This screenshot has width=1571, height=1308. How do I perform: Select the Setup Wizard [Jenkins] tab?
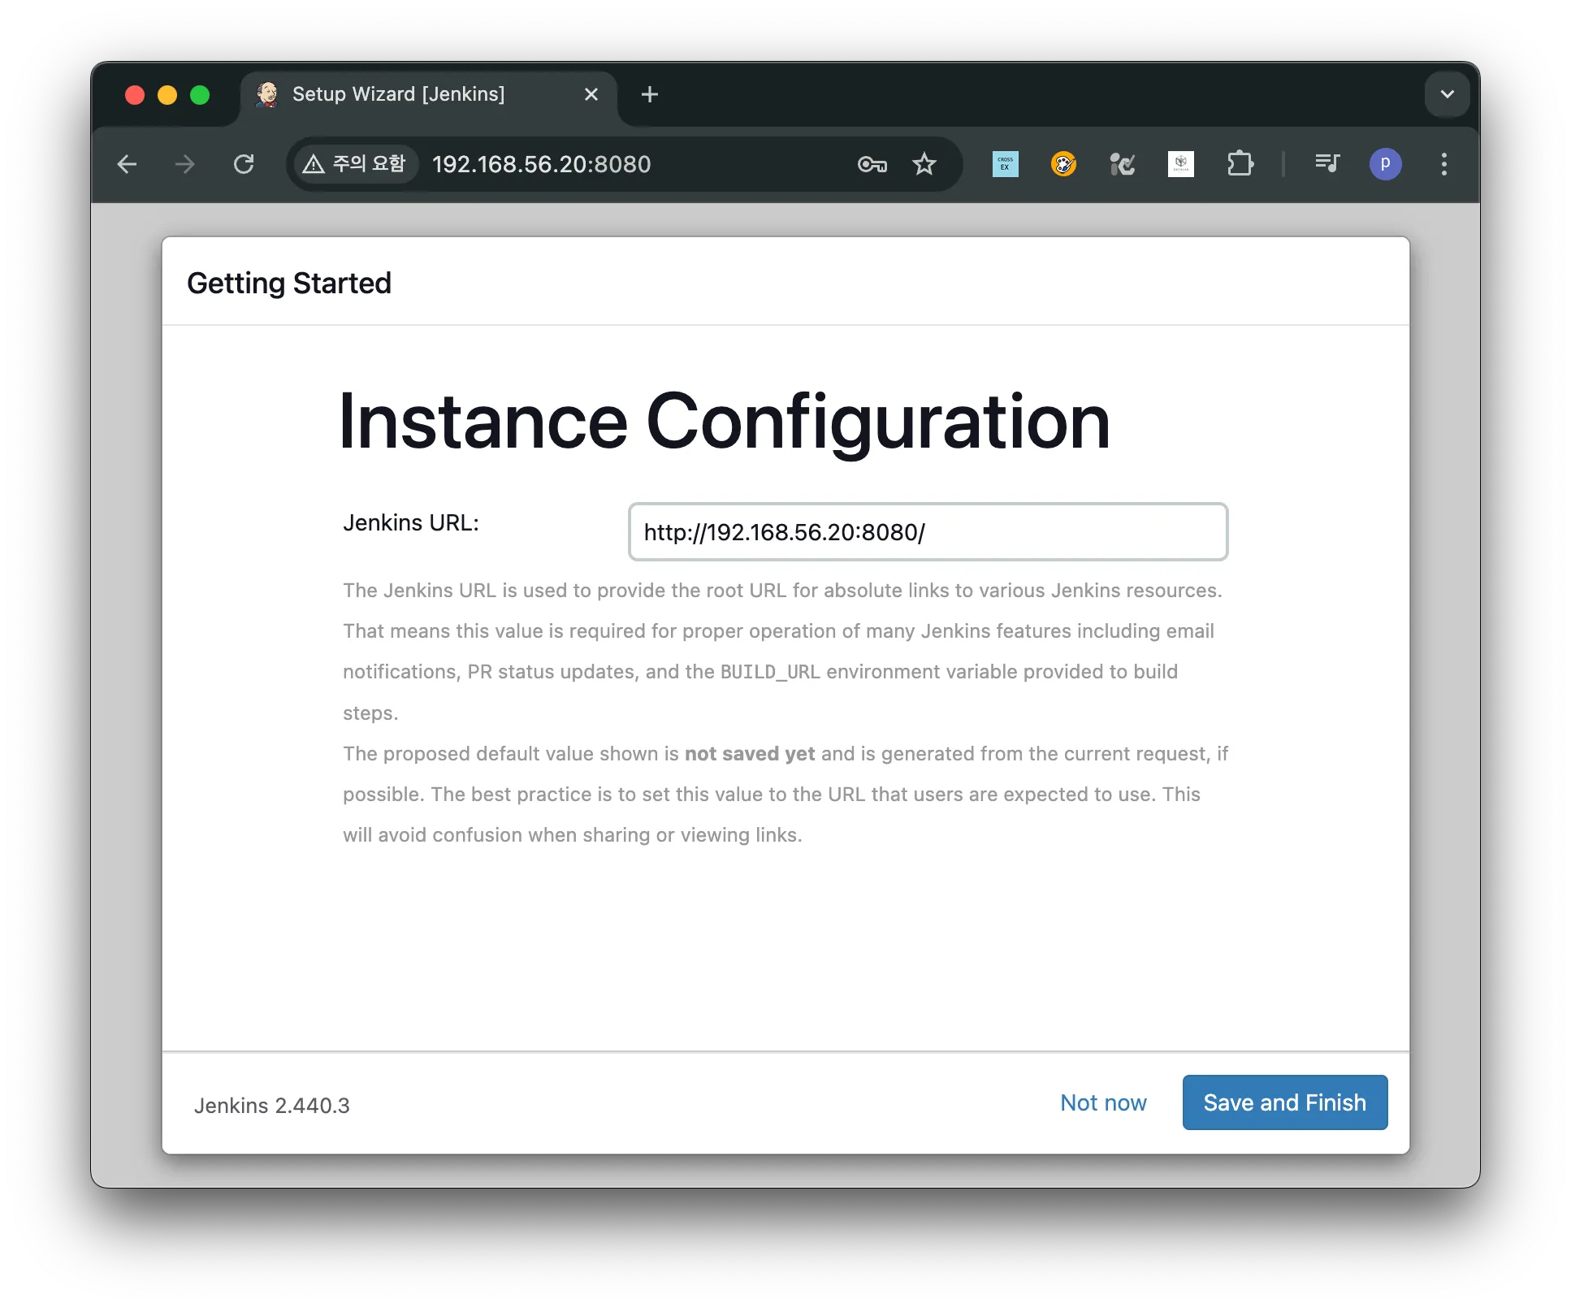[398, 94]
